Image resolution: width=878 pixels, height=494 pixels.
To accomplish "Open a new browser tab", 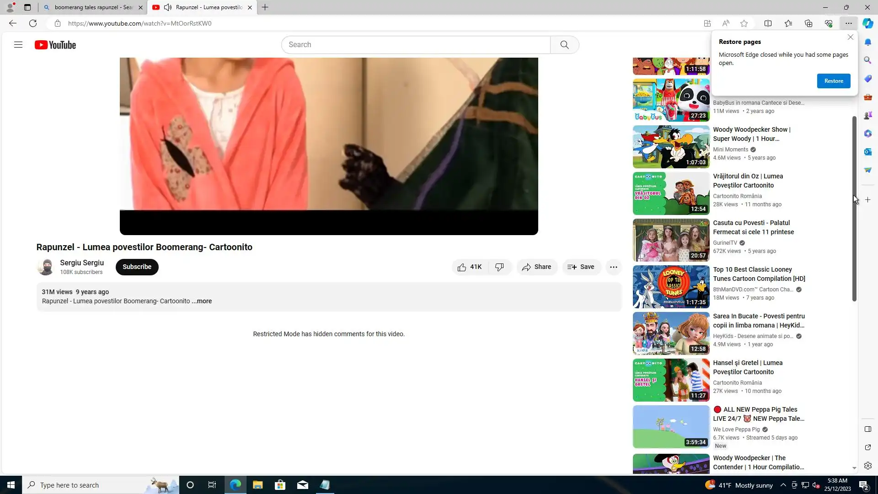I will 265,7.
